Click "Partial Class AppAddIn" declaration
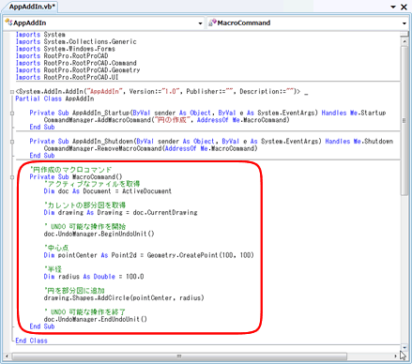This screenshot has width=412, height=364. click(54, 99)
